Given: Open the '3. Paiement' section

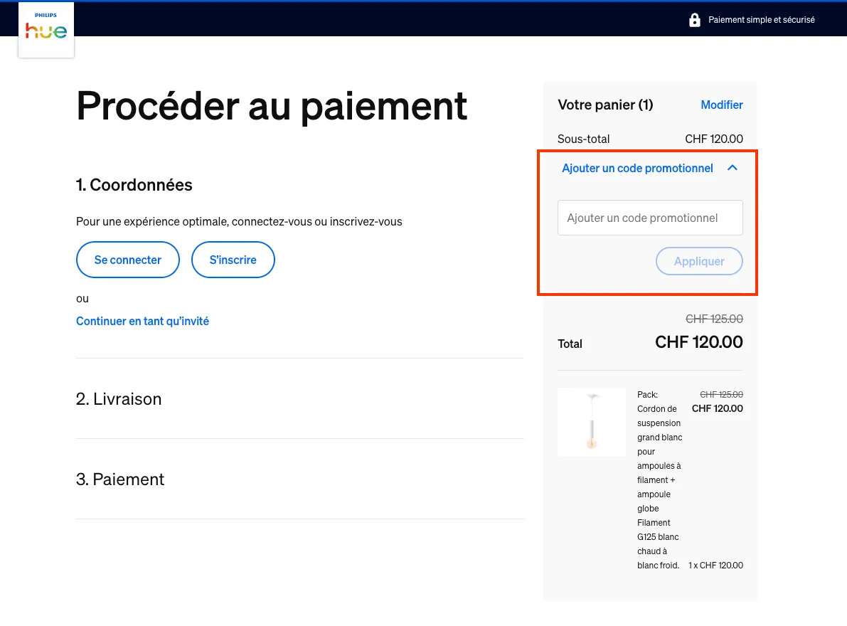Looking at the screenshot, I should pos(120,479).
